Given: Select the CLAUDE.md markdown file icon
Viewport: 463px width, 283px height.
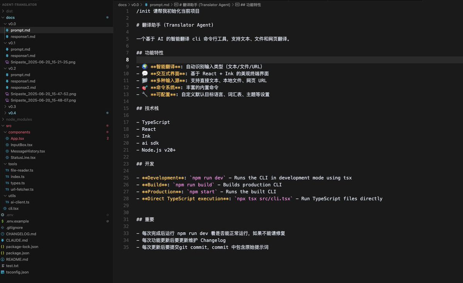Looking at the screenshot, I should (3, 240).
